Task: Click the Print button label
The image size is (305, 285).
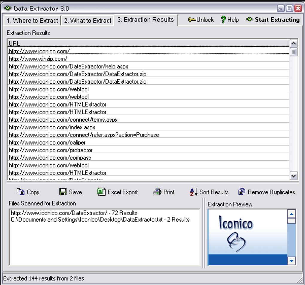Action: tap(169, 192)
